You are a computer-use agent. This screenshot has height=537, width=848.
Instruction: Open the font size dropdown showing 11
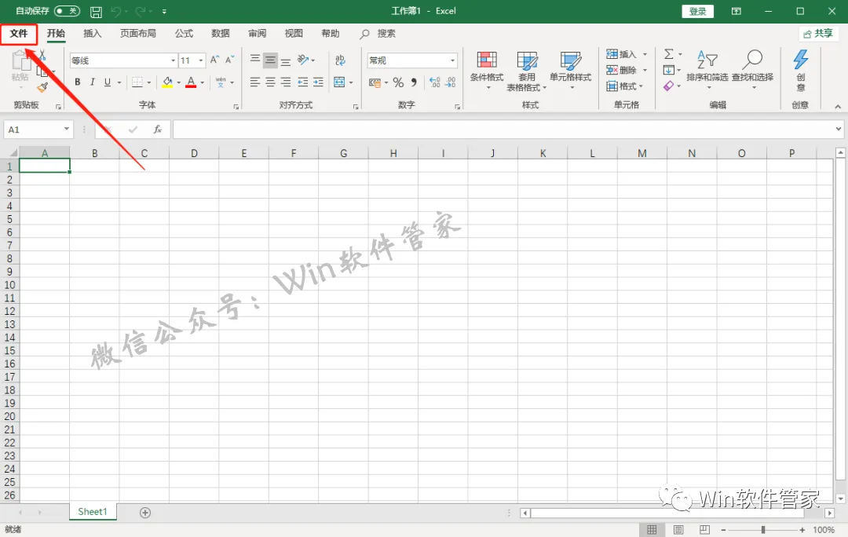[201, 60]
